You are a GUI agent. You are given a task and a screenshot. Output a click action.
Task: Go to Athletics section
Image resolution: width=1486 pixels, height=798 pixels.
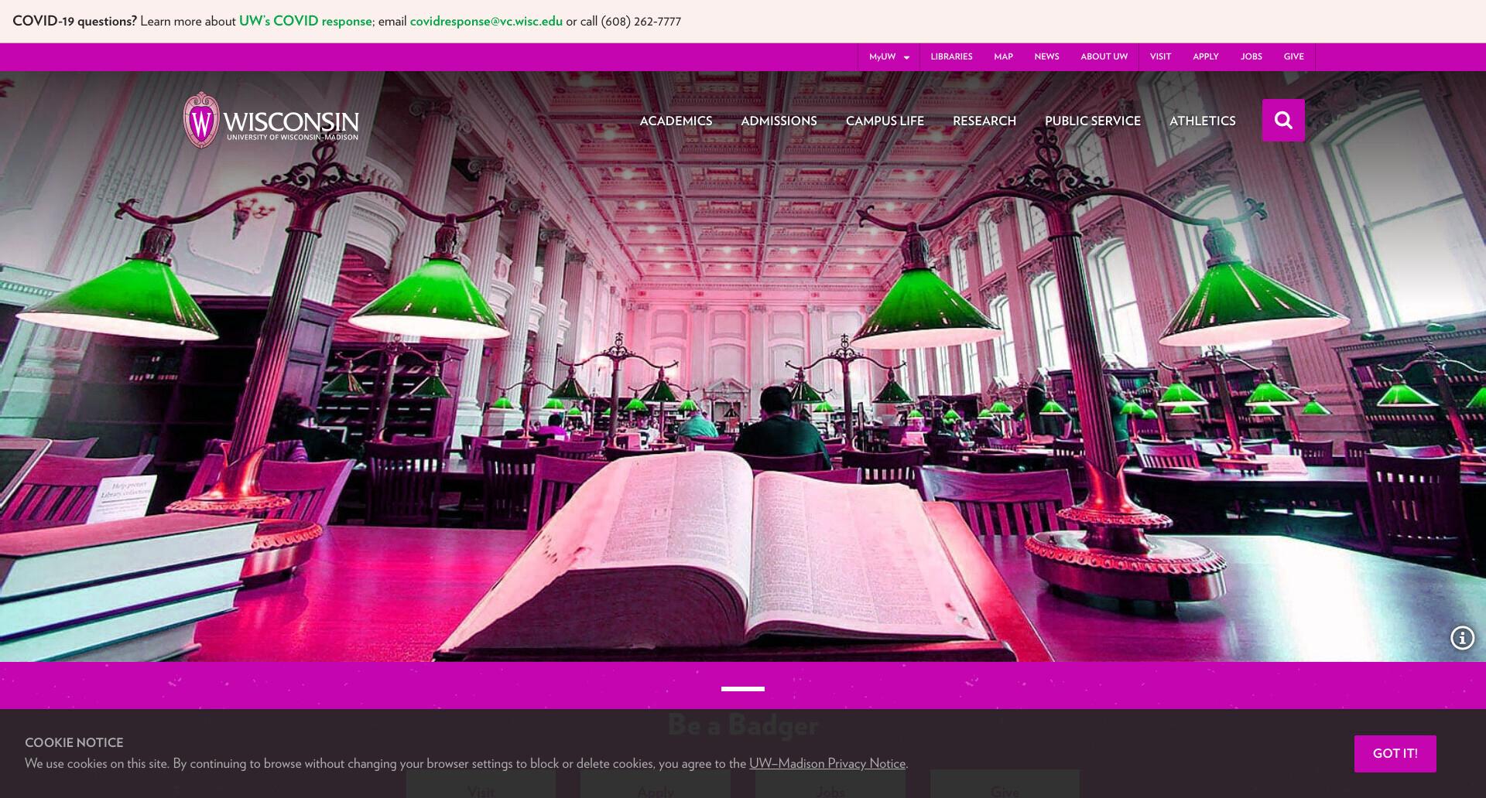pyautogui.click(x=1202, y=121)
